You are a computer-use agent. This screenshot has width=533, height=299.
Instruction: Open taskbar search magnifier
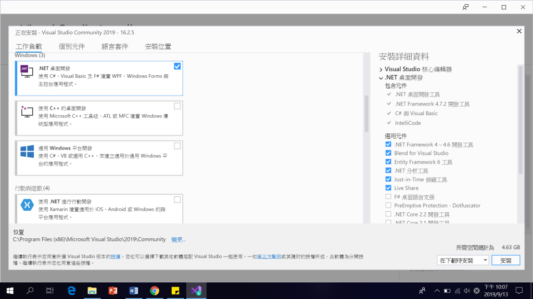point(30,291)
